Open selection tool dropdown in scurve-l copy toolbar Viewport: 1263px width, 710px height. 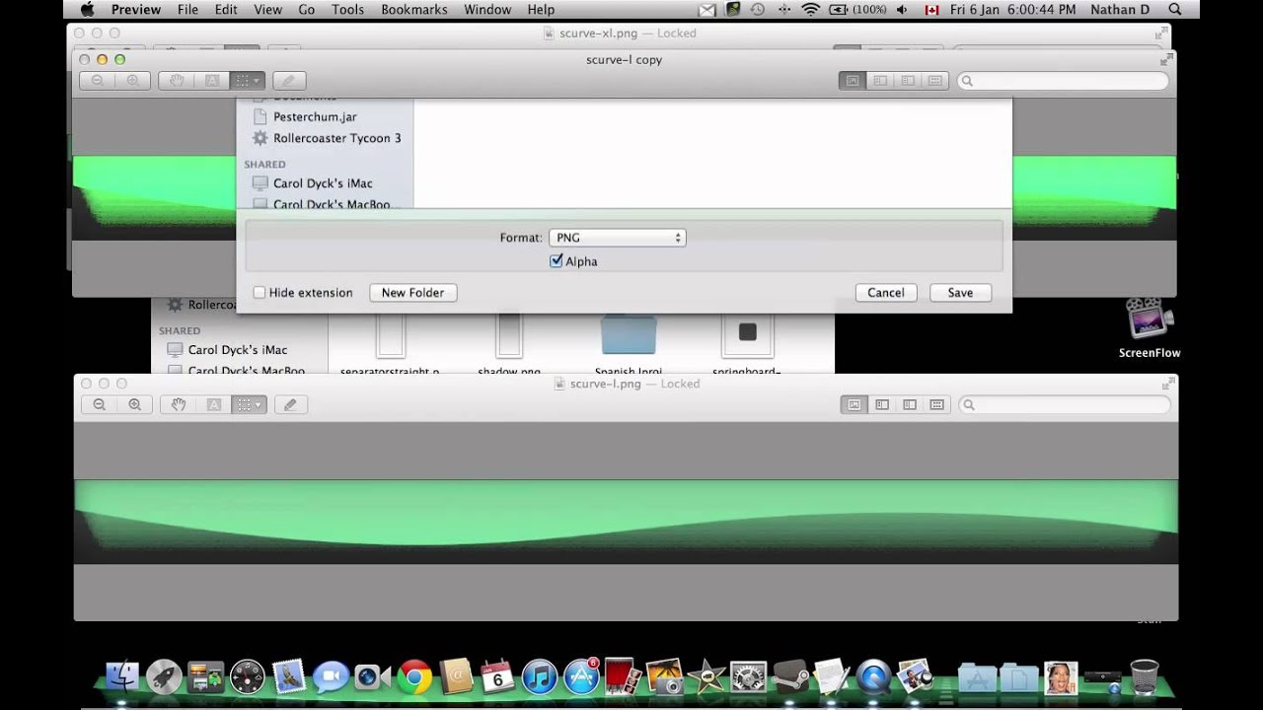(248, 81)
